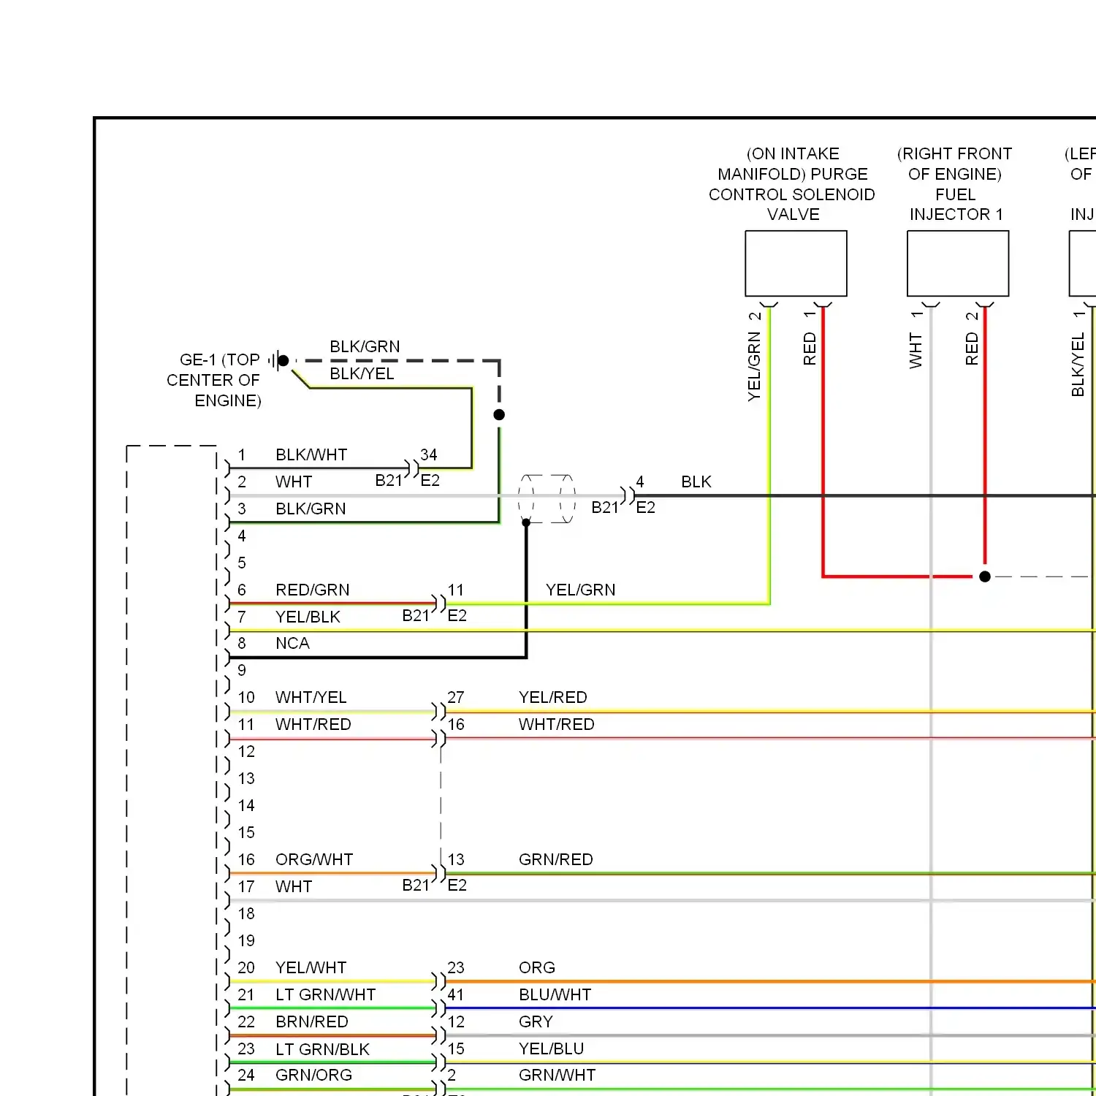
Task: Select the WHT label on pin 17
Action: (294, 886)
